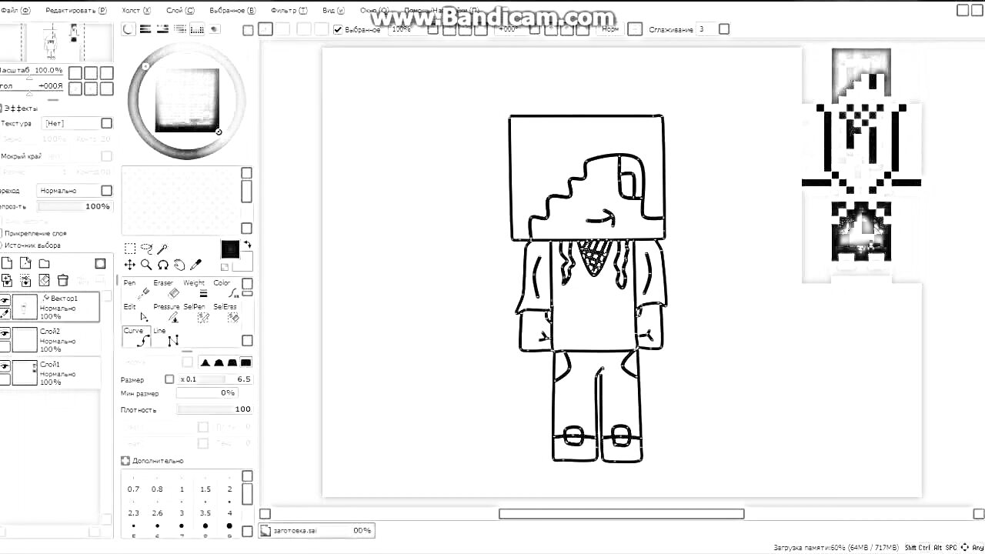Show the scratchpad panel
985x554 pixels.
215,29
